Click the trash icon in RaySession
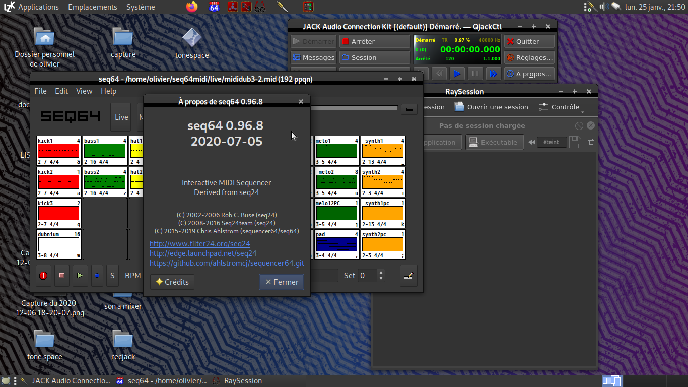 (x=591, y=142)
